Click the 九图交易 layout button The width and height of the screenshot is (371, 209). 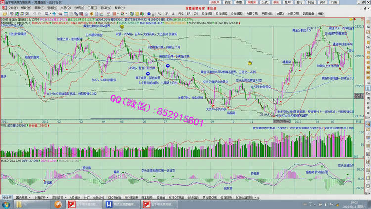point(253,14)
